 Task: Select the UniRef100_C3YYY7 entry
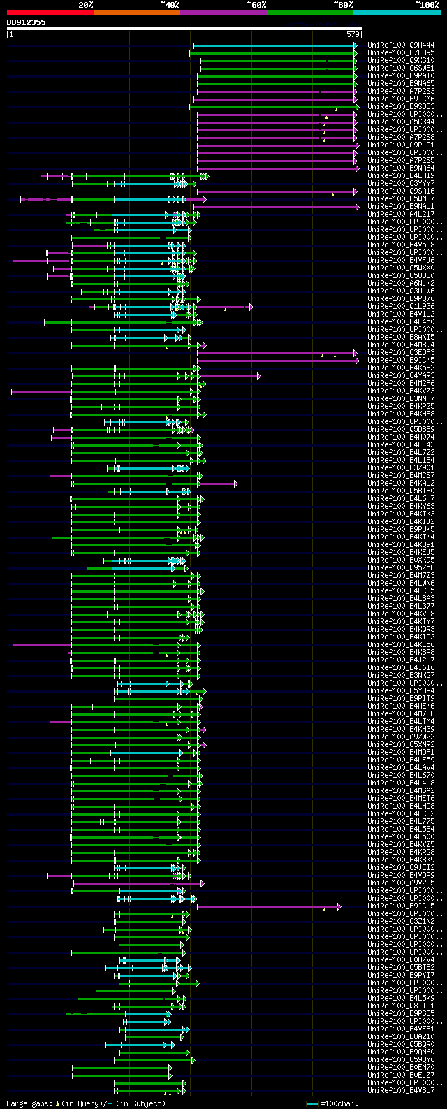click(402, 184)
